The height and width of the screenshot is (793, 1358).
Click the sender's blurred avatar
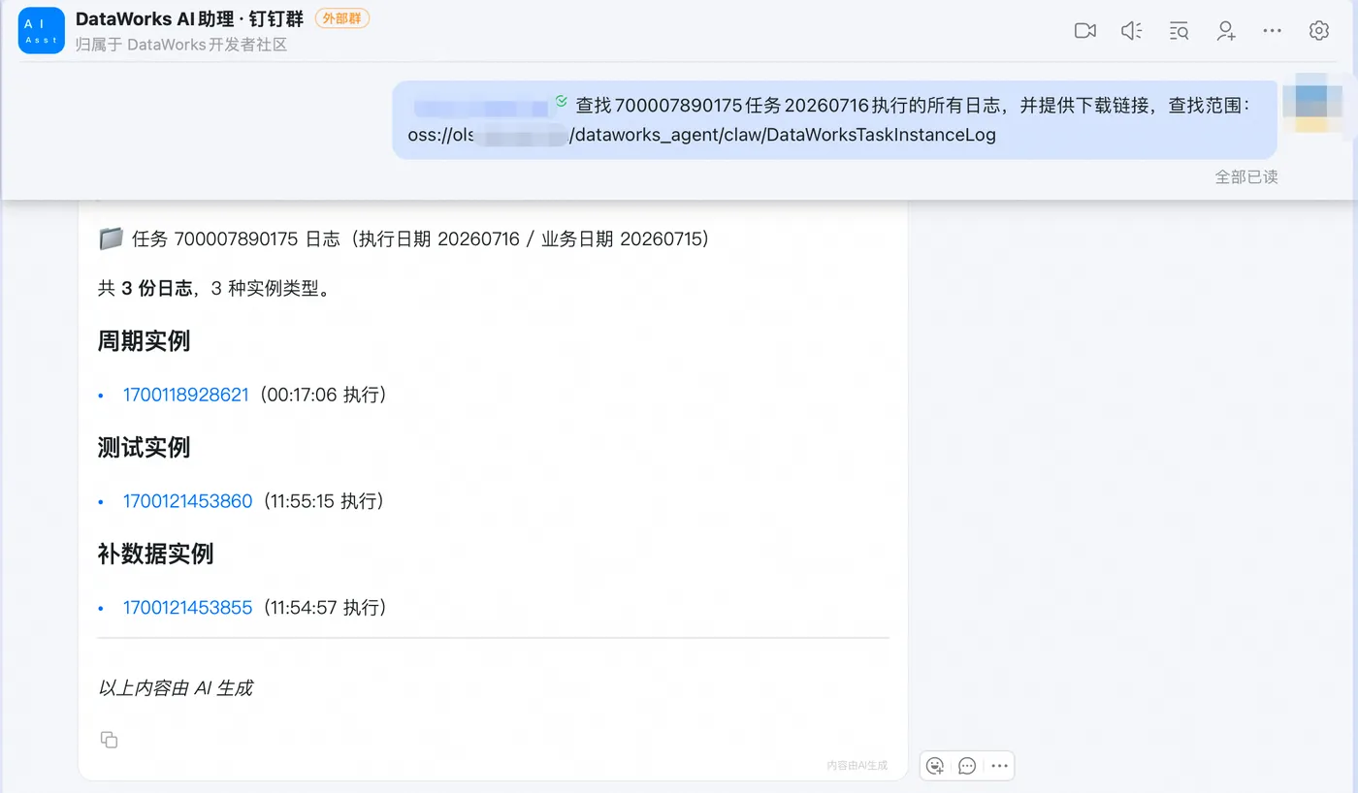tap(1311, 103)
